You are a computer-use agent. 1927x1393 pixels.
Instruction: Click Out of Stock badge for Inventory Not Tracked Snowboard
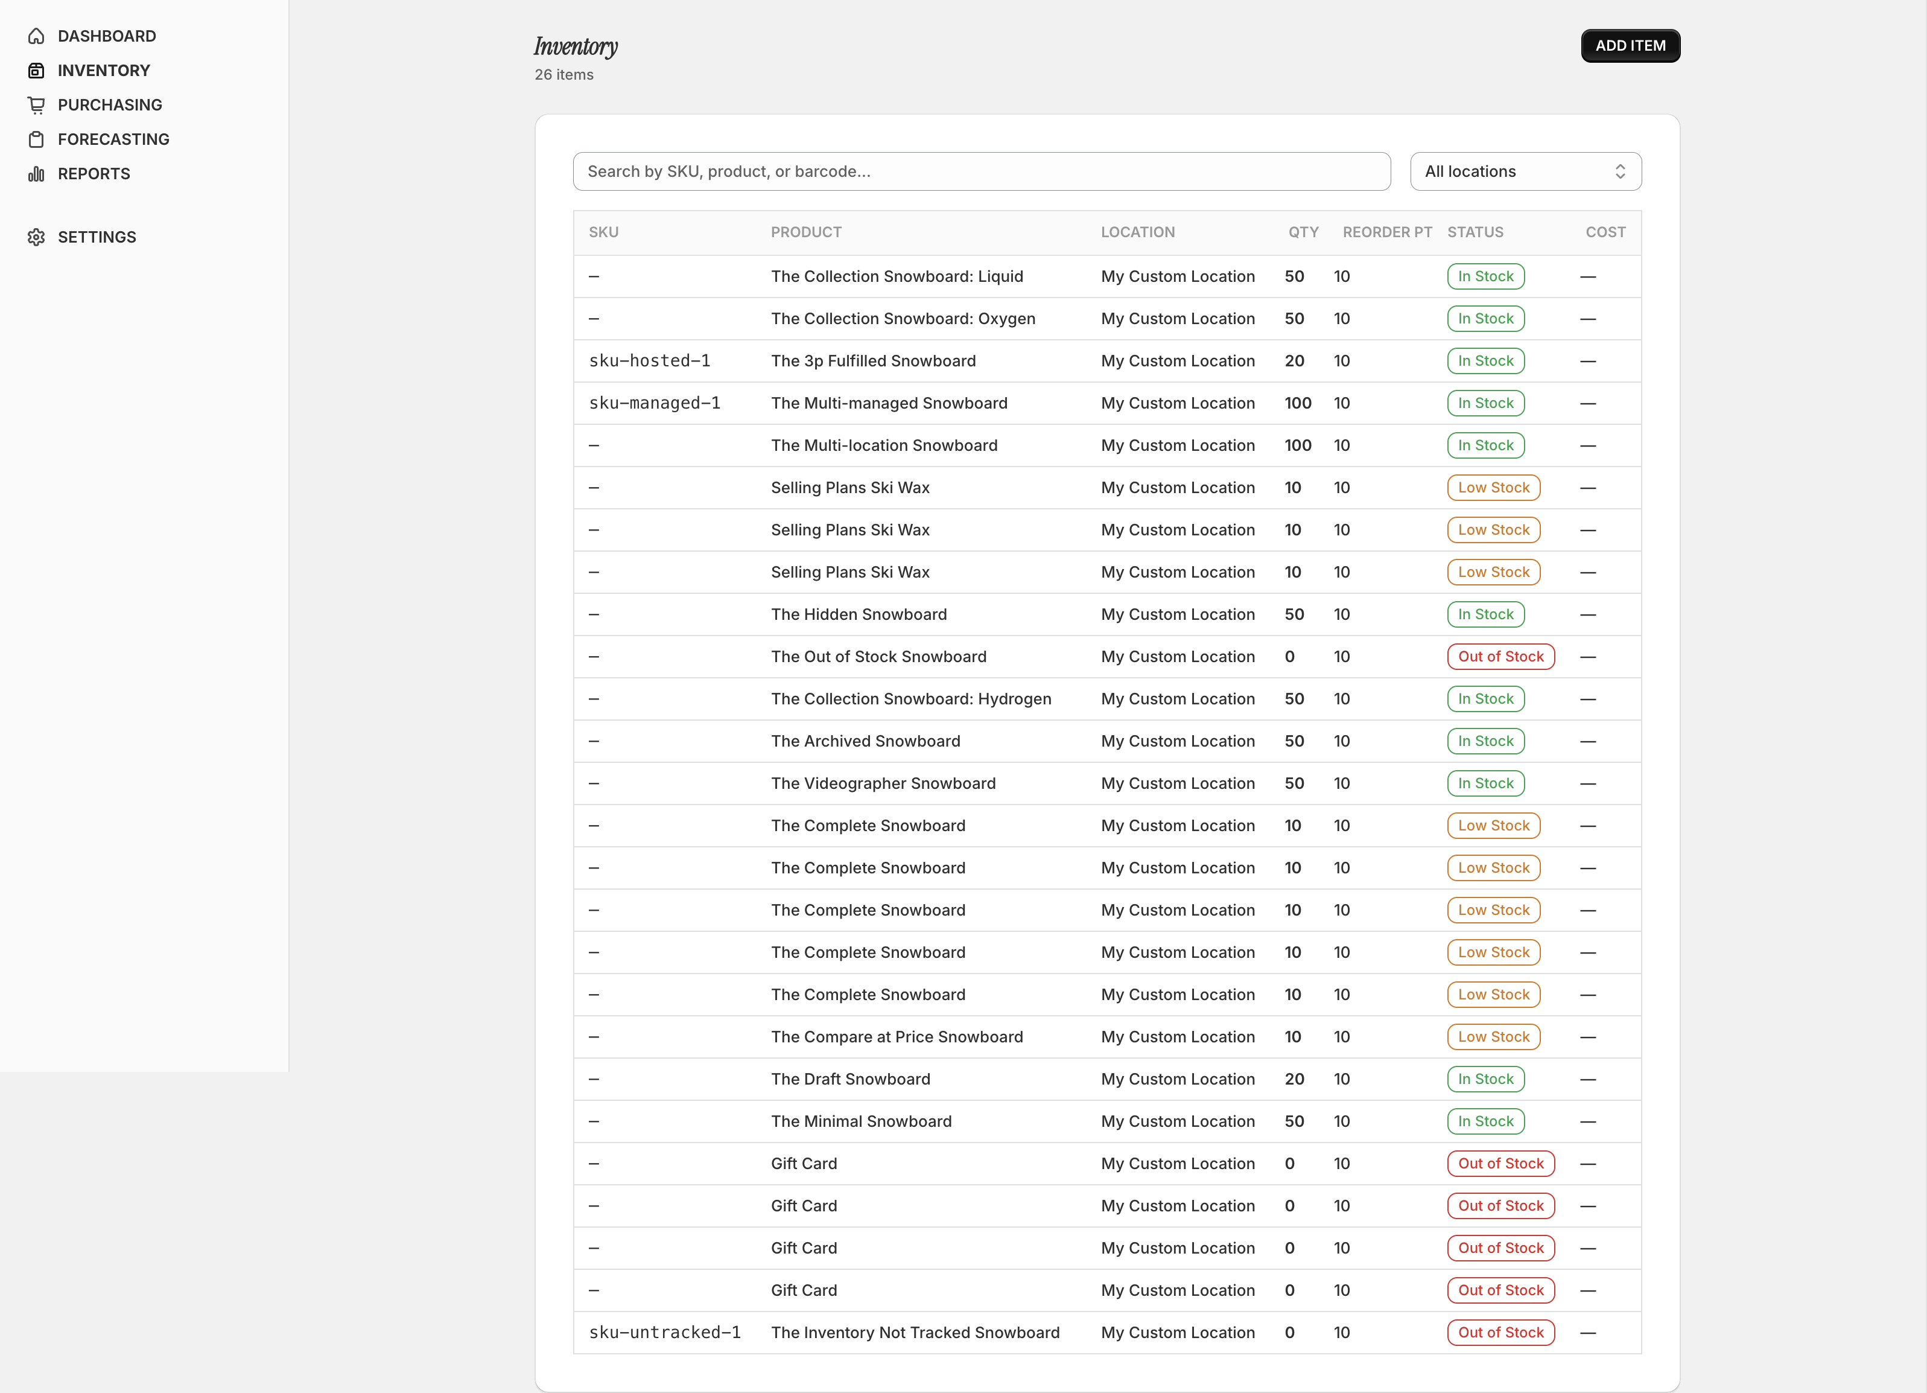[x=1500, y=1333]
